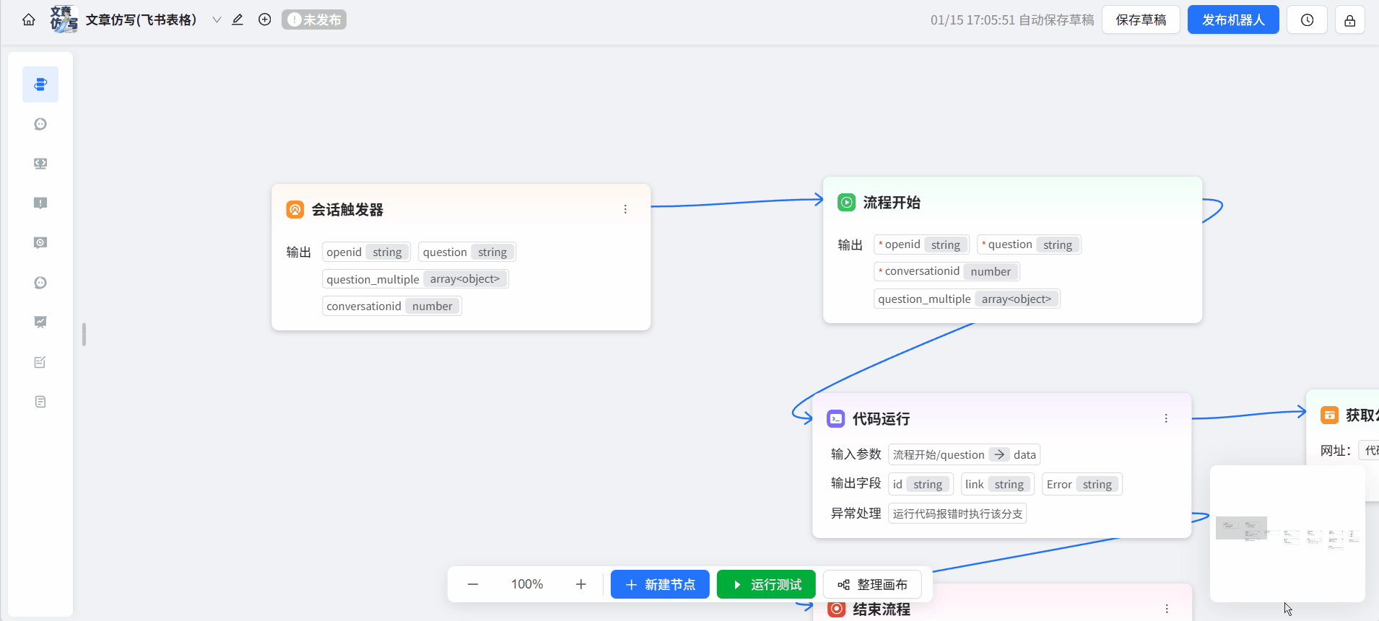The height and width of the screenshot is (621, 1379).
Task: Click the plus circle icon in header
Action: click(265, 19)
